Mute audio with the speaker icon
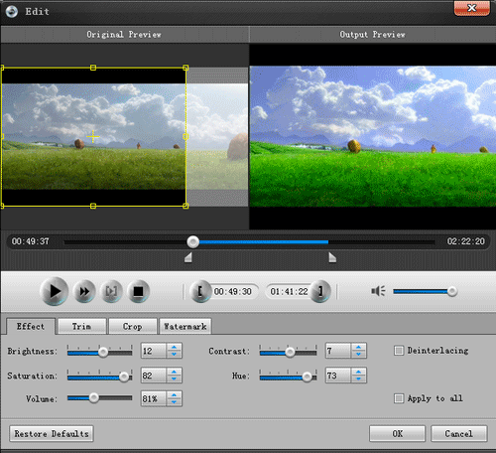Screen dimensions: 496x453 click(x=378, y=291)
